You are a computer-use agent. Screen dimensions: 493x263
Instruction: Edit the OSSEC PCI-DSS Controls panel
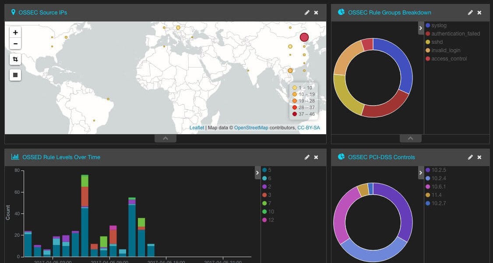pos(470,157)
